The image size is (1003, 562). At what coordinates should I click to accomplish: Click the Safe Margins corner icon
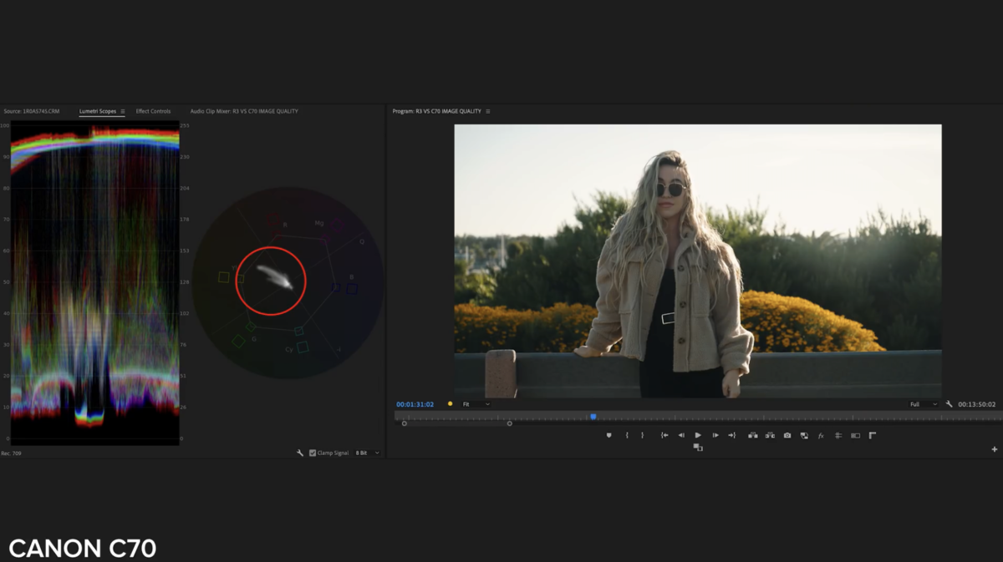[873, 435]
